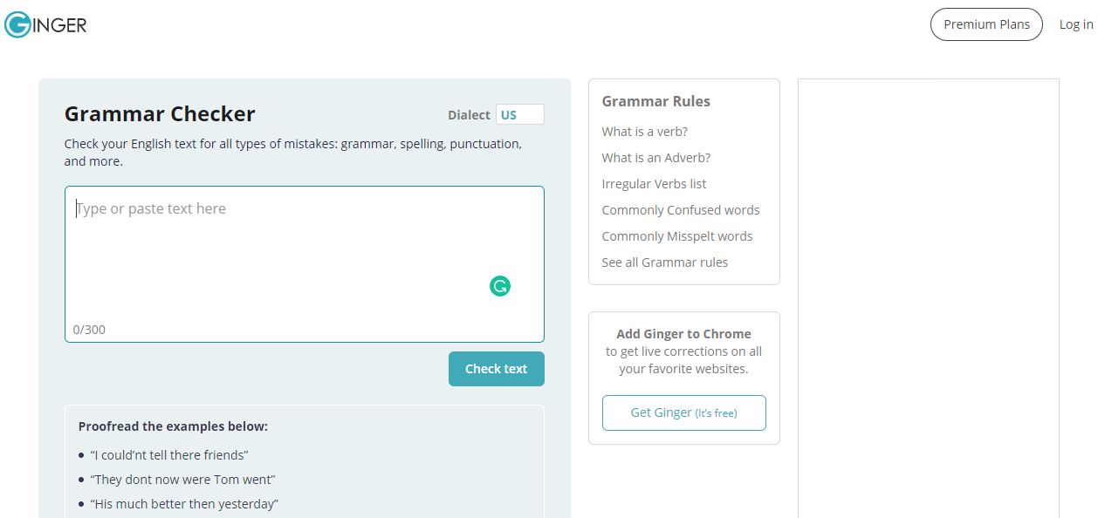Select example "His much better then yesterday"
The height and width of the screenshot is (518, 1098).
tap(184, 504)
